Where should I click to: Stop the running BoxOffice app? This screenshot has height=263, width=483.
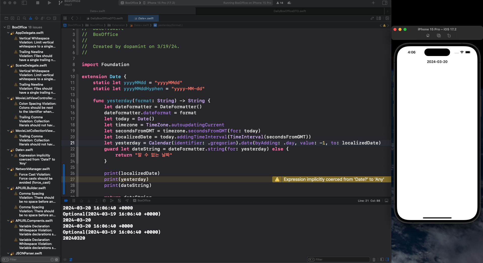point(38,3)
